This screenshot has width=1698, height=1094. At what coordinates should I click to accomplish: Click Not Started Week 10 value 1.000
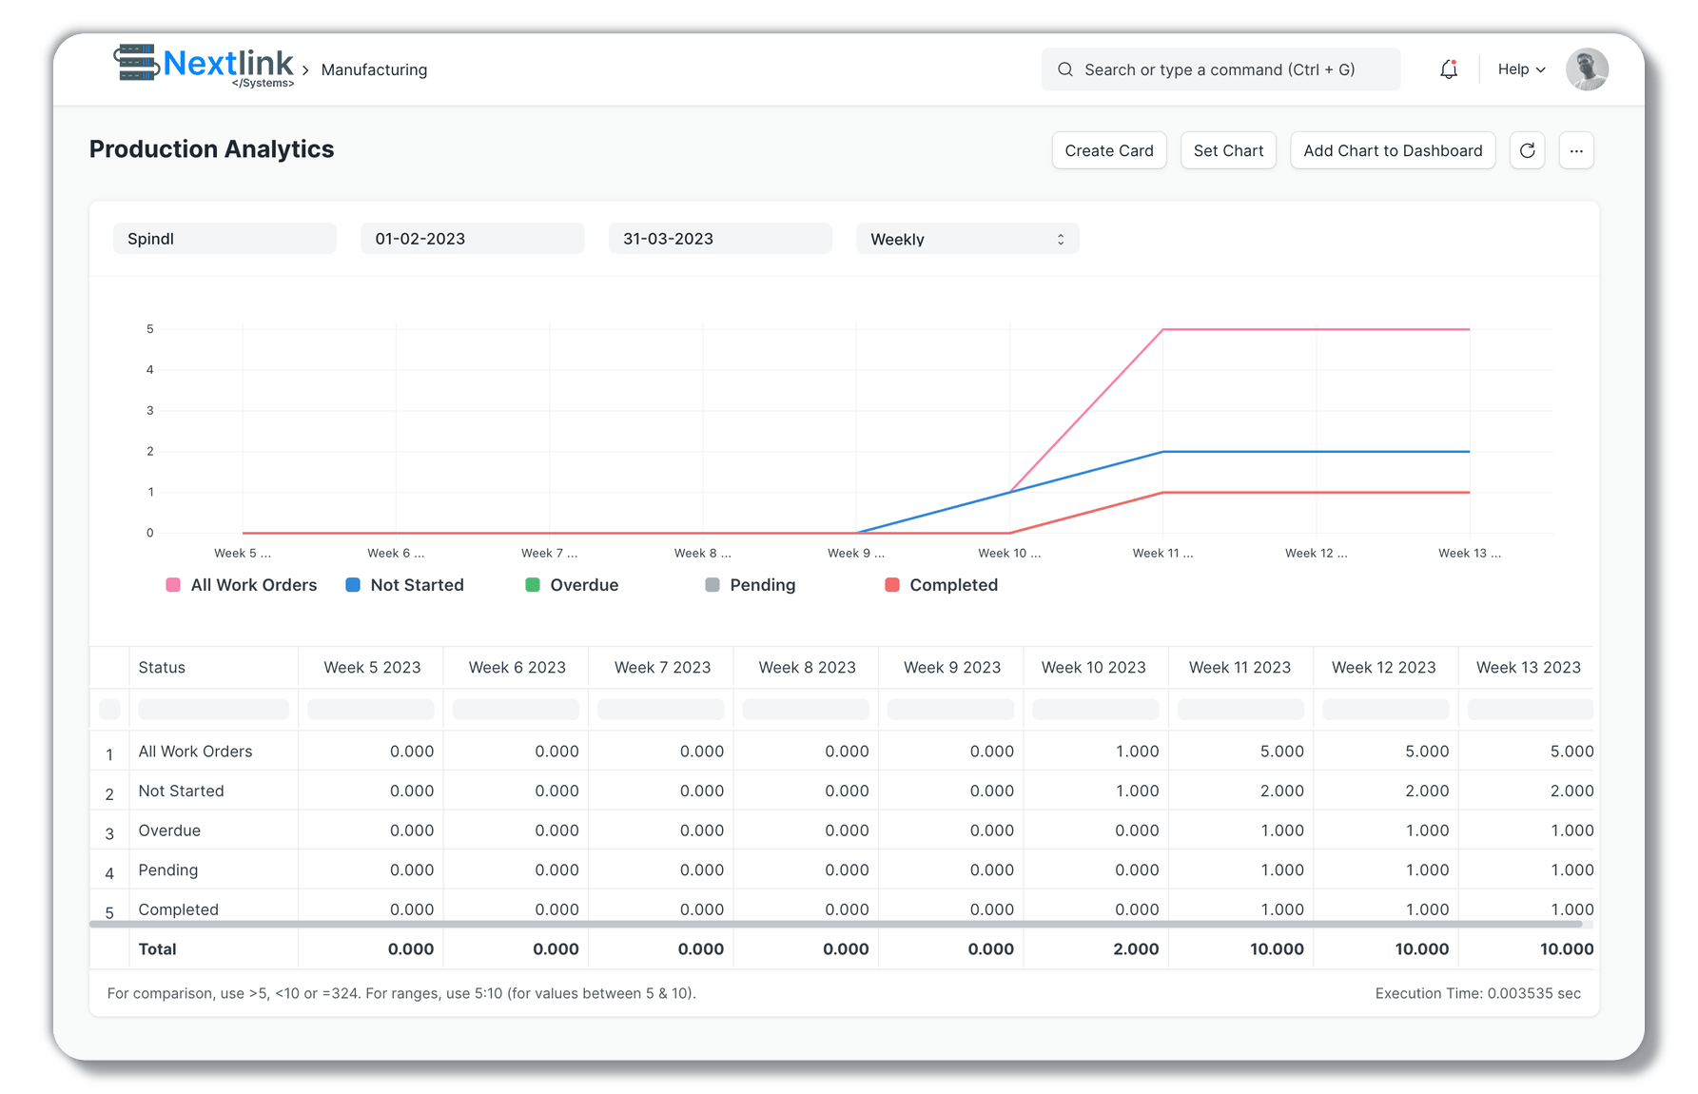1137,791
